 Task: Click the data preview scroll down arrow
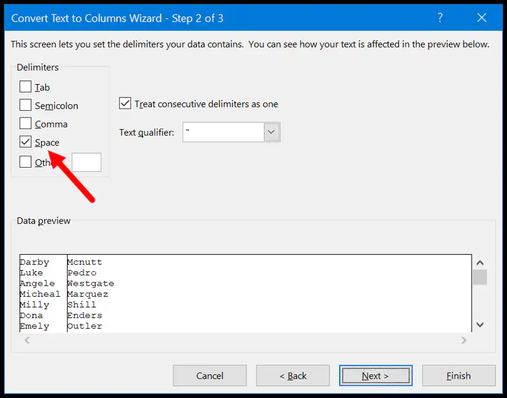pos(480,325)
